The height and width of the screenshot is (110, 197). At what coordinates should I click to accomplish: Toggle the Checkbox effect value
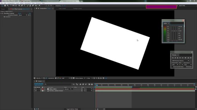click(x=19, y=17)
